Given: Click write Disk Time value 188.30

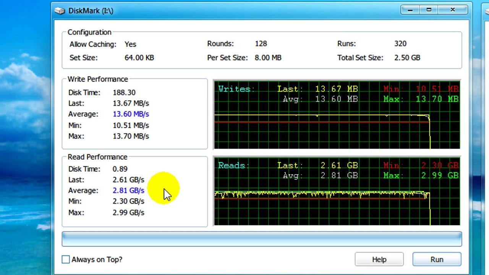Looking at the screenshot, I should (x=124, y=92).
